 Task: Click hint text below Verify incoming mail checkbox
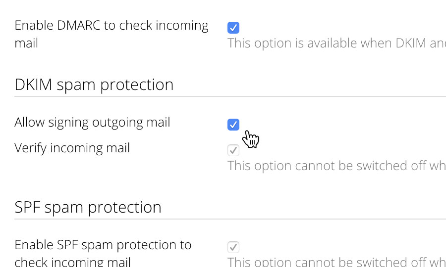[x=336, y=166]
